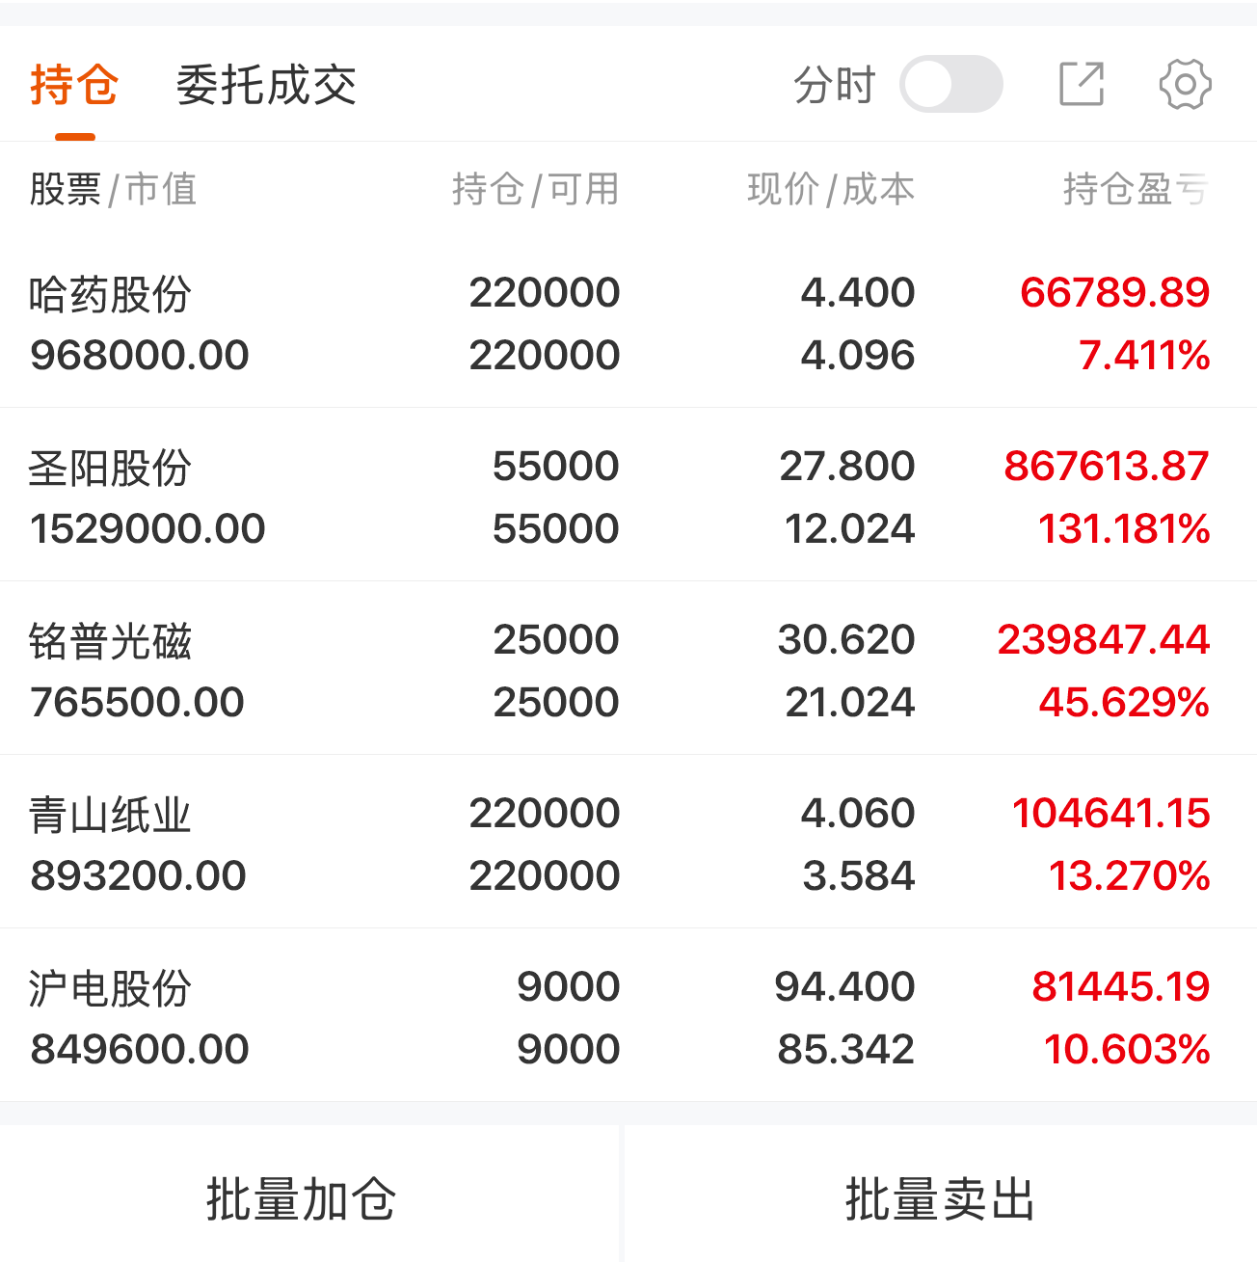
Task: Switch to the 持仓 tab
Action: click(x=74, y=85)
